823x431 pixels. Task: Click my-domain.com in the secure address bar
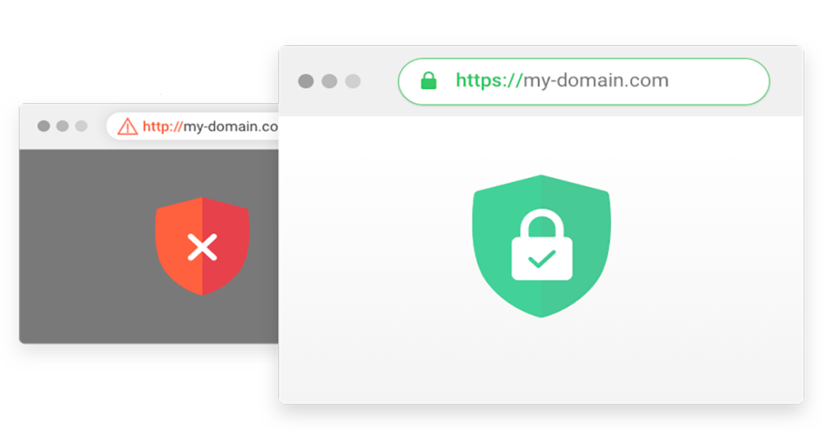pyautogui.click(x=596, y=81)
